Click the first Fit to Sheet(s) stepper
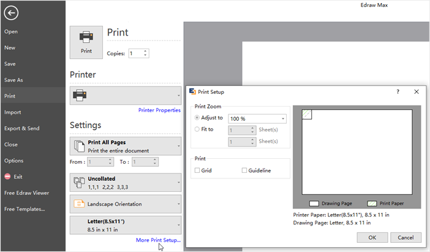The height and width of the screenshot is (252, 430). (x=252, y=130)
